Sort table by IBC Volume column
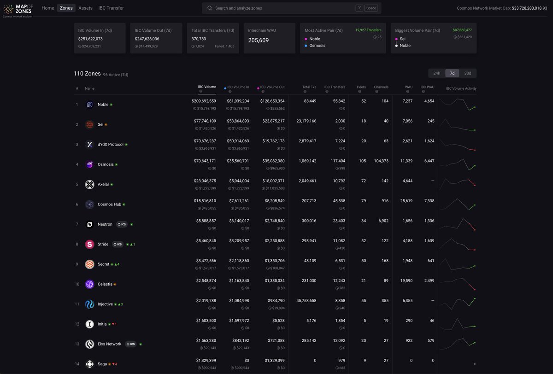Screen dimensions: 553x374 click(207, 87)
